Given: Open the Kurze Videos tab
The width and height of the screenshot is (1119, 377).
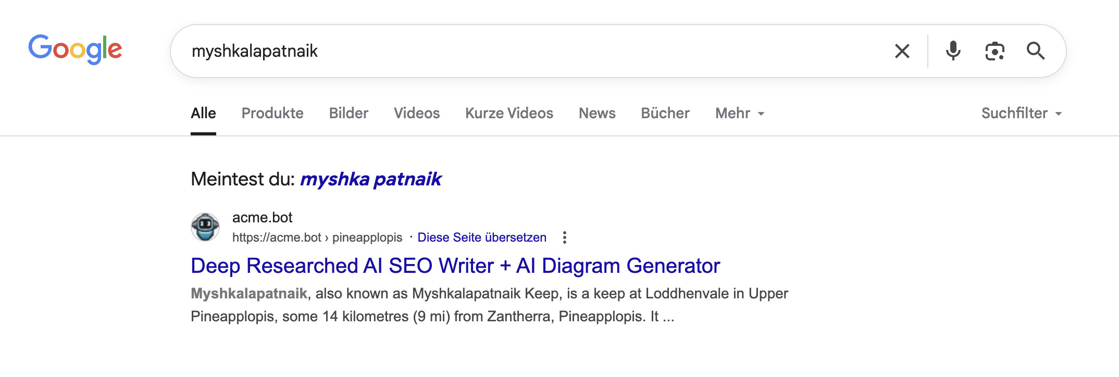Looking at the screenshot, I should click(x=509, y=113).
